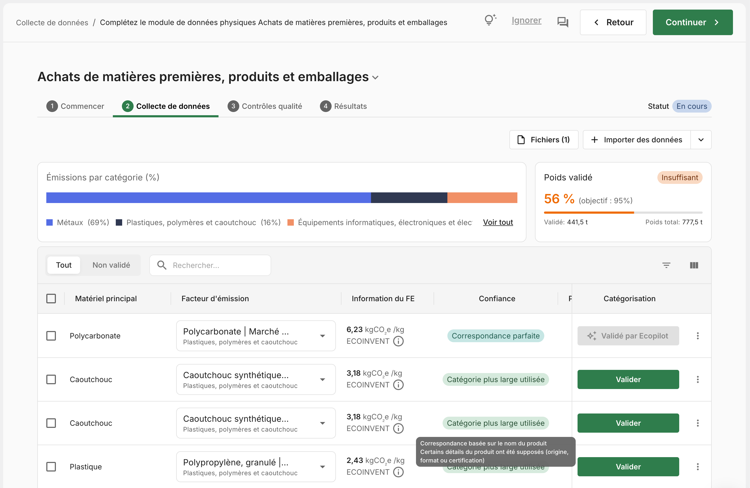
Task: Click info icon in first Caoutchouc row
Action: [x=398, y=385]
